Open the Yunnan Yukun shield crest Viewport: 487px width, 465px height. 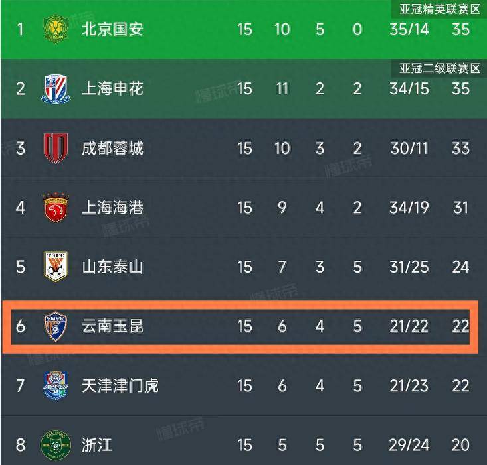coord(56,326)
